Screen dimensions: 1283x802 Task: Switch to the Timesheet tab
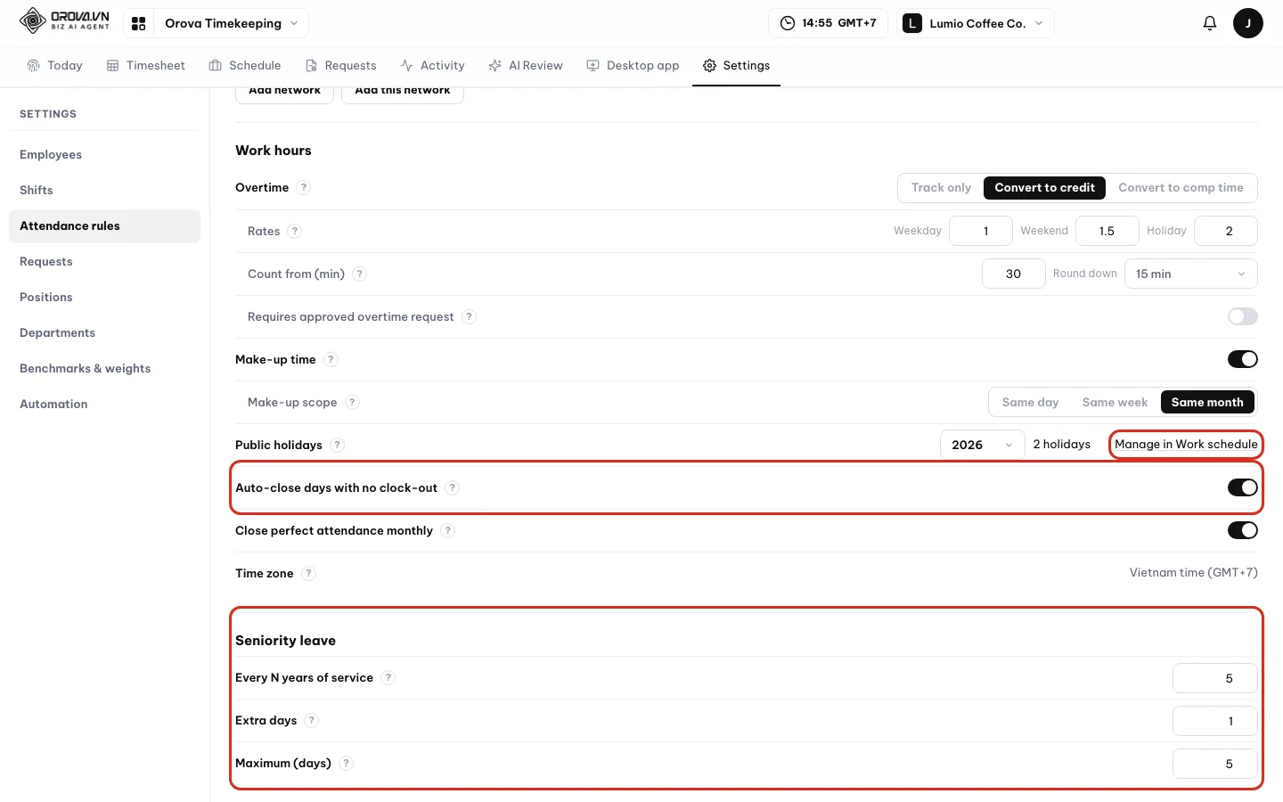coord(146,65)
